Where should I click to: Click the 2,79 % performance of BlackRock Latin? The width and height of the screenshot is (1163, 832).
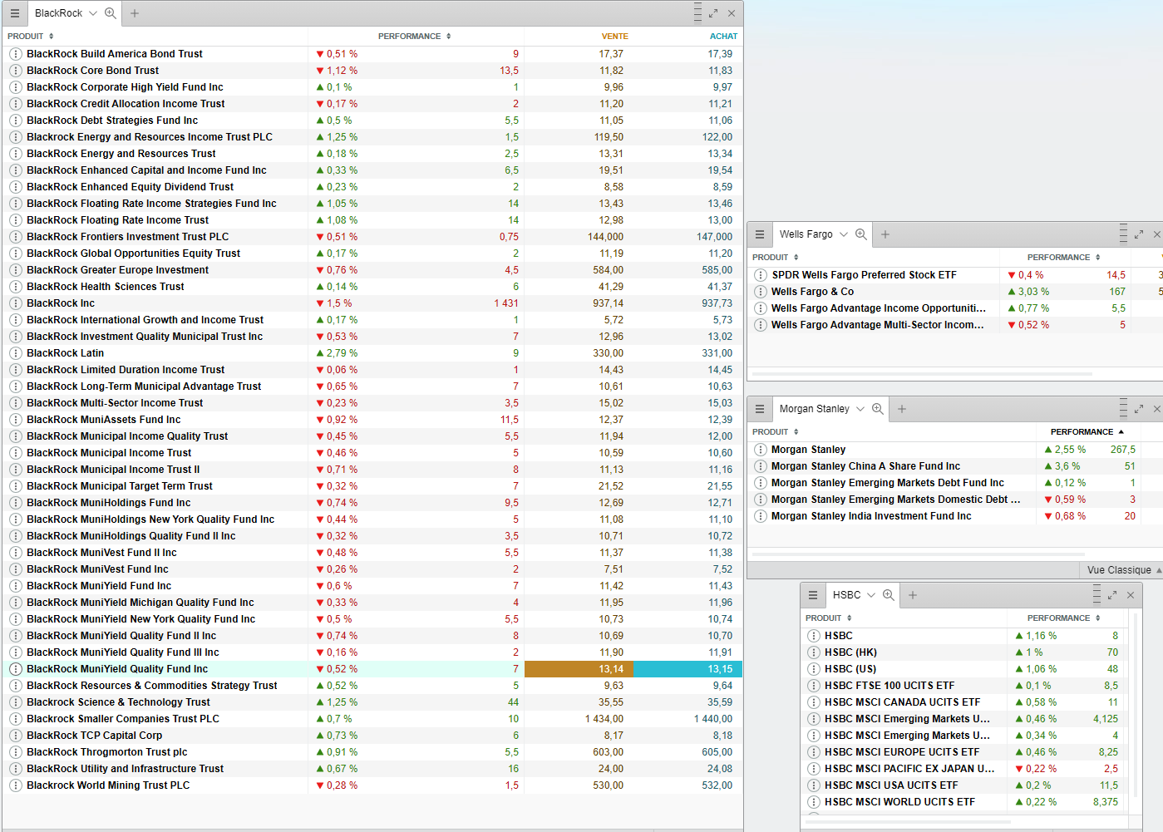(x=337, y=353)
